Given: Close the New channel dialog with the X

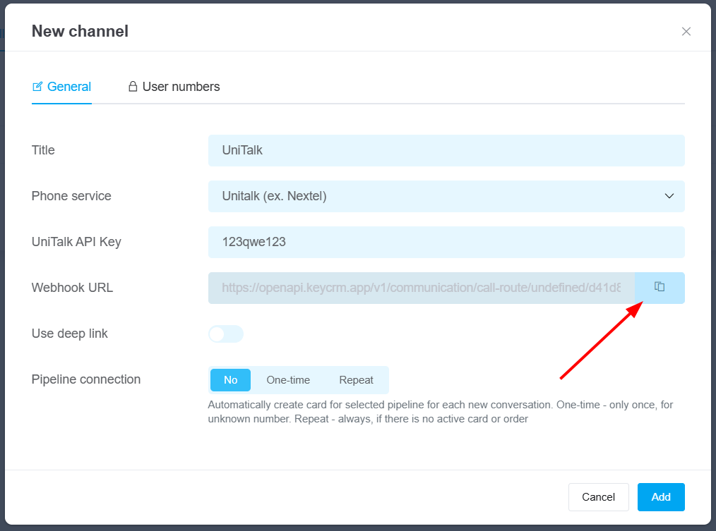Looking at the screenshot, I should tap(686, 32).
